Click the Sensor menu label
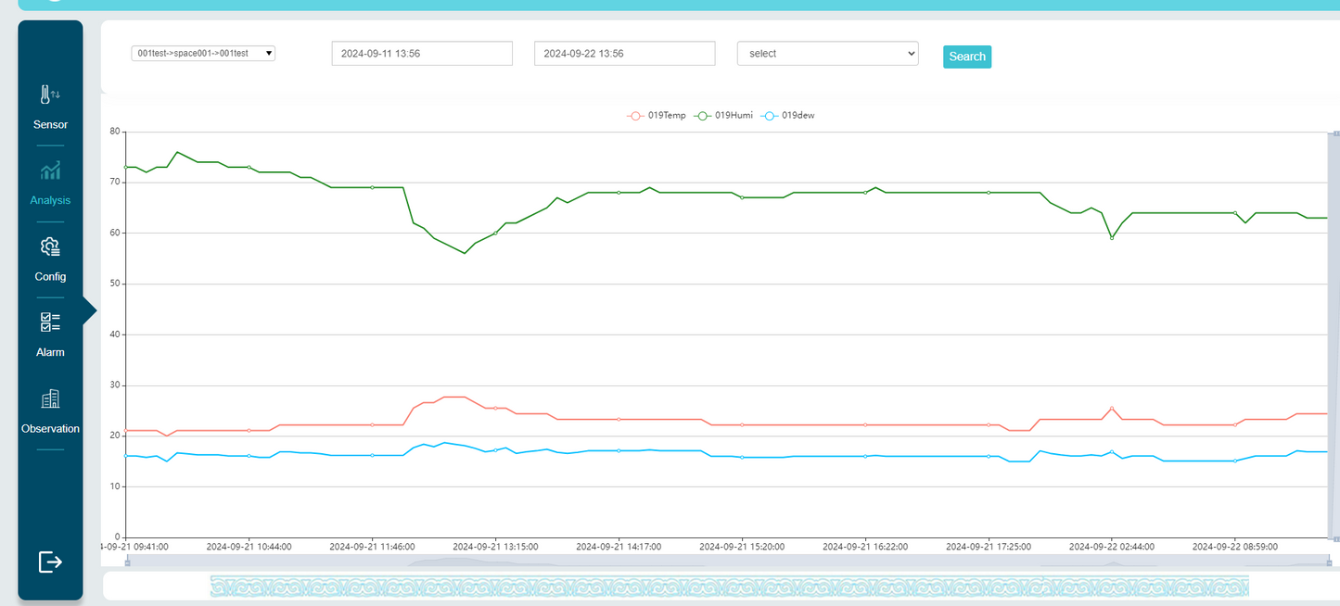Screen dimensions: 1340x606 coord(50,125)
